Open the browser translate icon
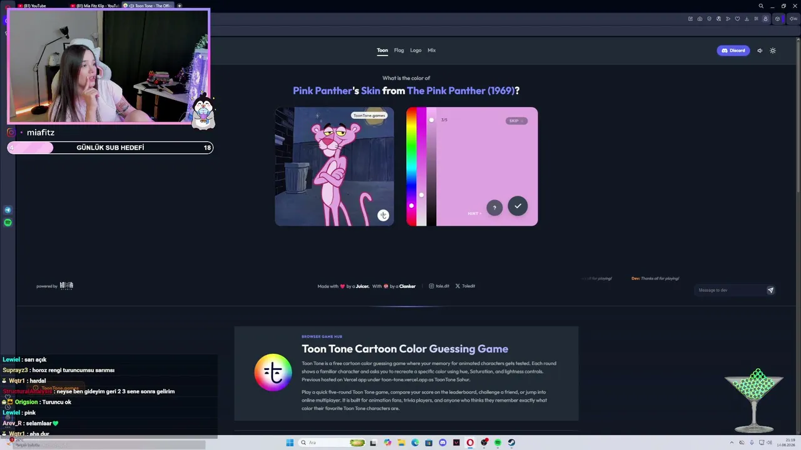Image resolution: width=801 pixels, height=450 pixels. point(718,19)
